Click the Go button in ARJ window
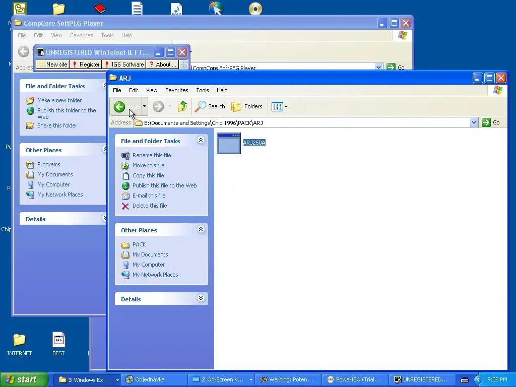Viewport: 516px width, 387px height. click(491, 123)
